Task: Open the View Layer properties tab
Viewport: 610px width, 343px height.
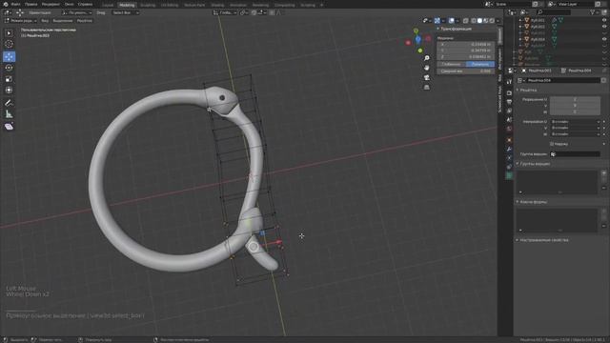Action: click(x=509, y=111)
